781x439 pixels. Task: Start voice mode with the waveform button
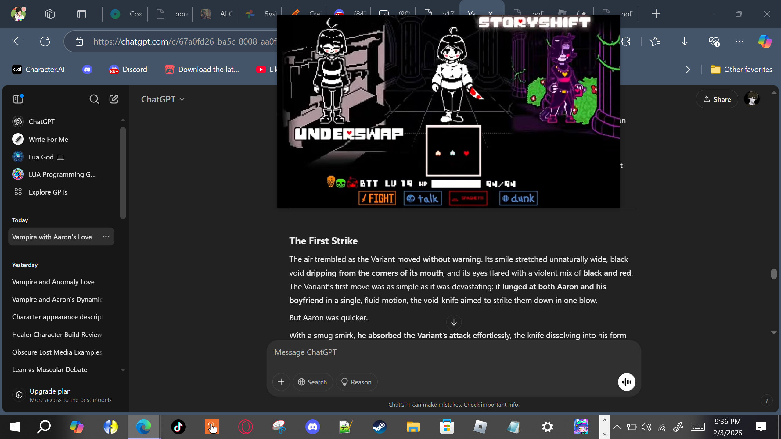[x=627, y=382]
